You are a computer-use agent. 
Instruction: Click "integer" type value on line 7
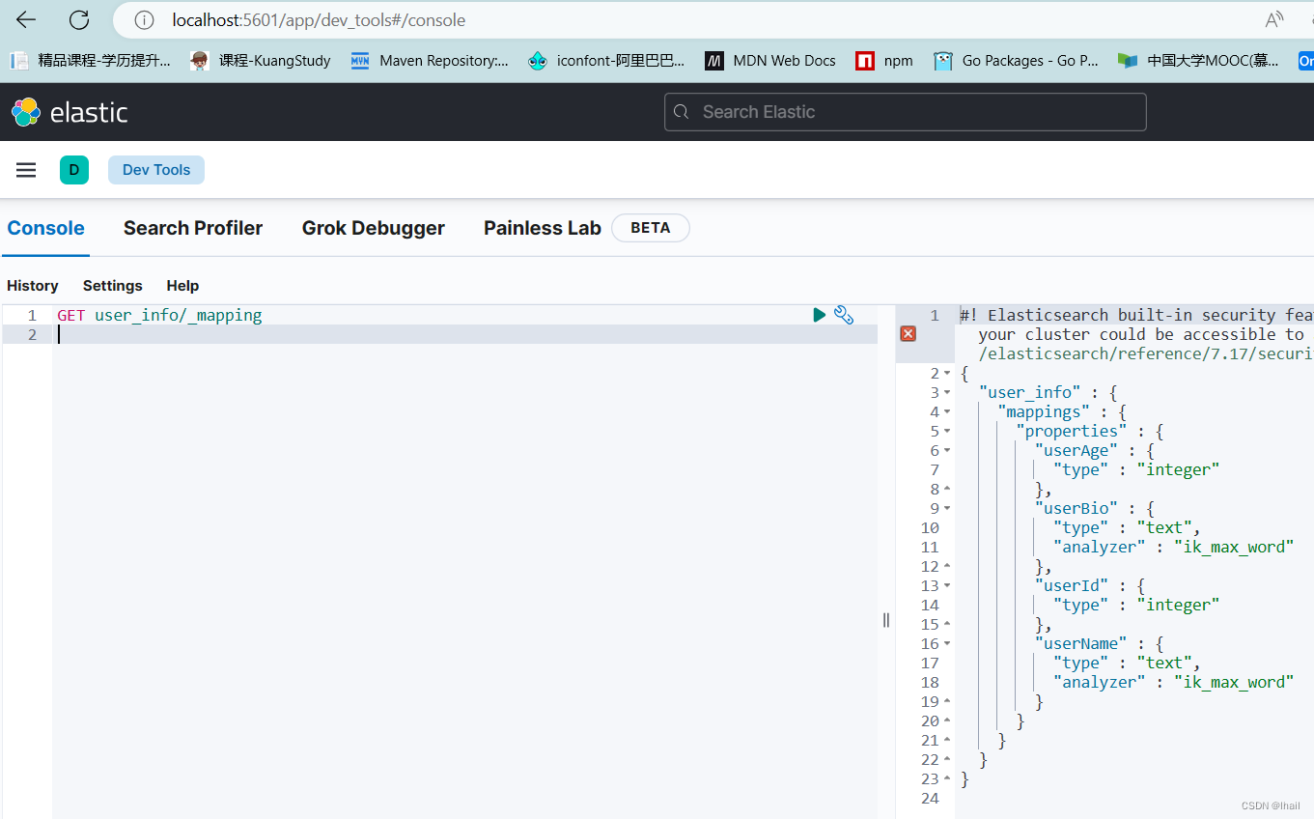pos(1178,470)
